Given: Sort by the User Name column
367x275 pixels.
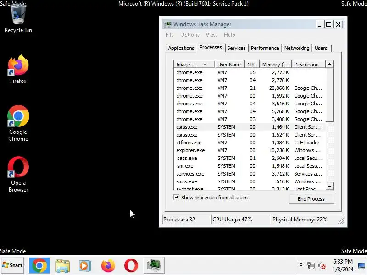Looking at the screenshot, I should coord(229,65).
